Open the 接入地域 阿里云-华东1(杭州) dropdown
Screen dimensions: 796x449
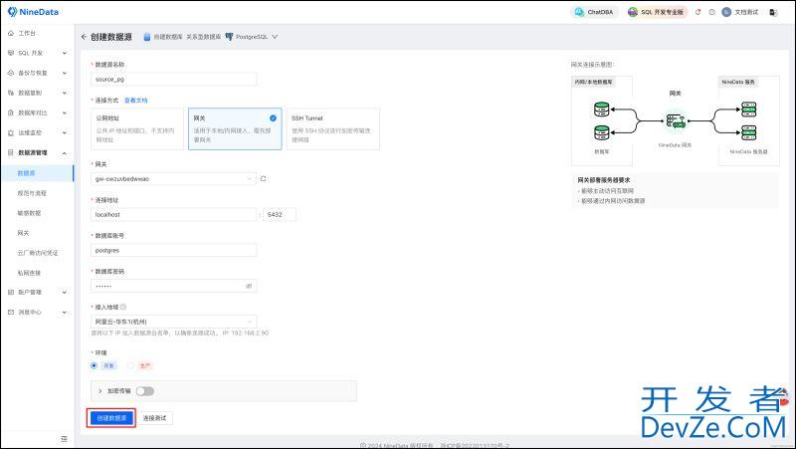pyautogui.click(x=173, y=322)
